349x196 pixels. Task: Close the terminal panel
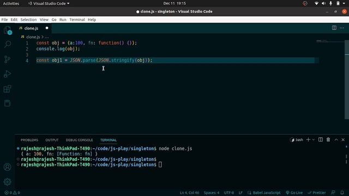point(343,139)
